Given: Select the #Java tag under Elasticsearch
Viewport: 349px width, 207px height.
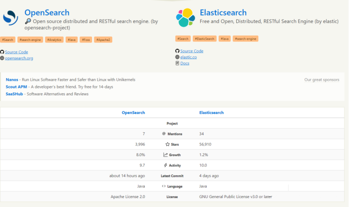Looking at the screenshot, I should click(225, 38).
